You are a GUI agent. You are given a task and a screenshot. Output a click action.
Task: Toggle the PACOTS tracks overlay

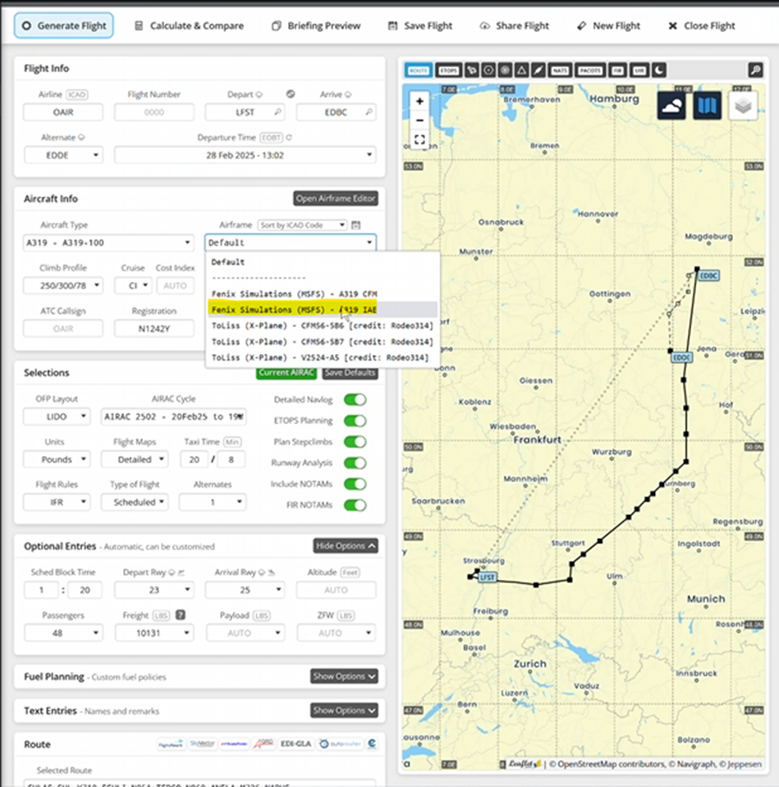click(x=590, y=71)
